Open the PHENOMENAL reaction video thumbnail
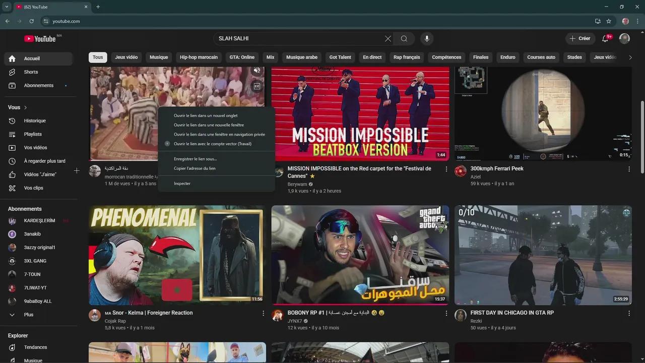This screenshot has height=363, width=645. pyautogui.click(x=177, y=255)
